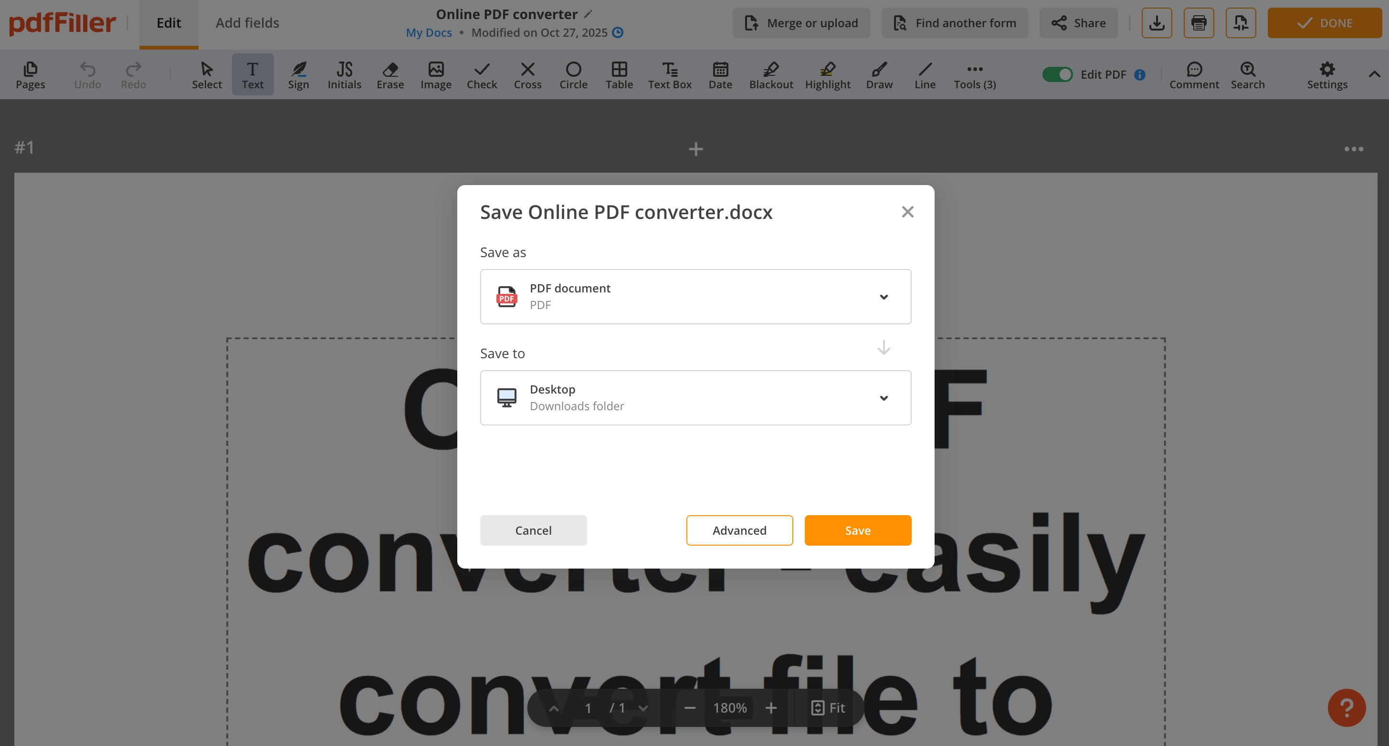1389x746 pixels.
Task: Open the Desktop save location dropdown
Action: coord(884,398)
